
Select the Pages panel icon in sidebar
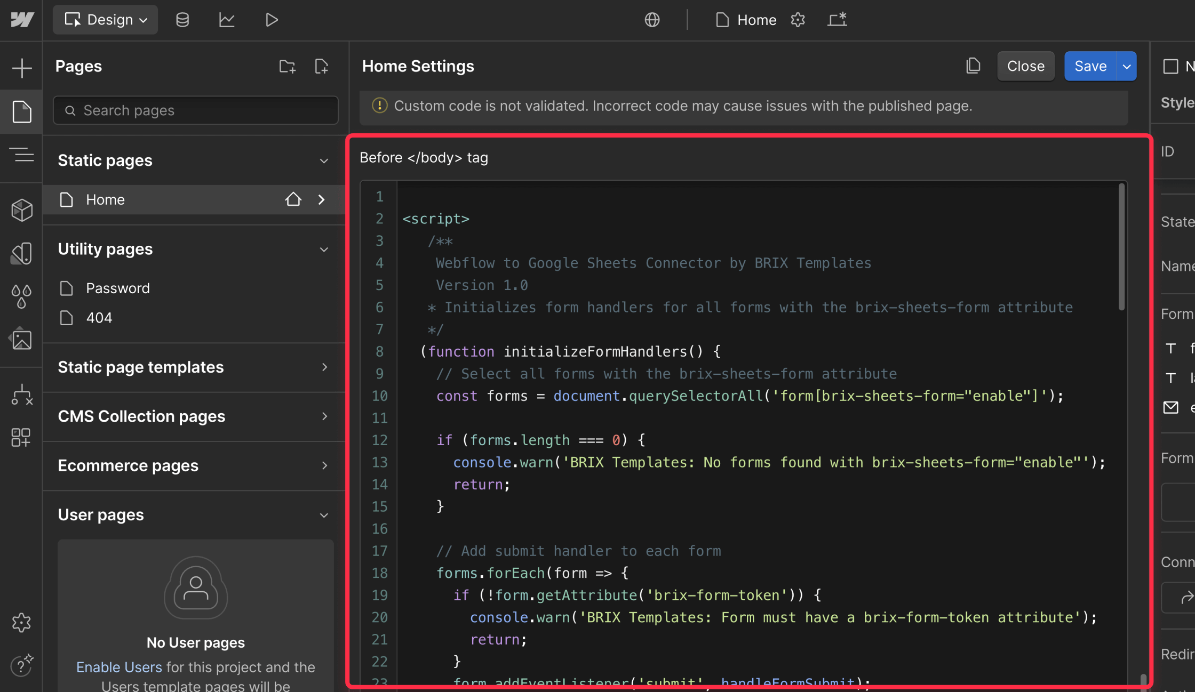tap(21, 111)
